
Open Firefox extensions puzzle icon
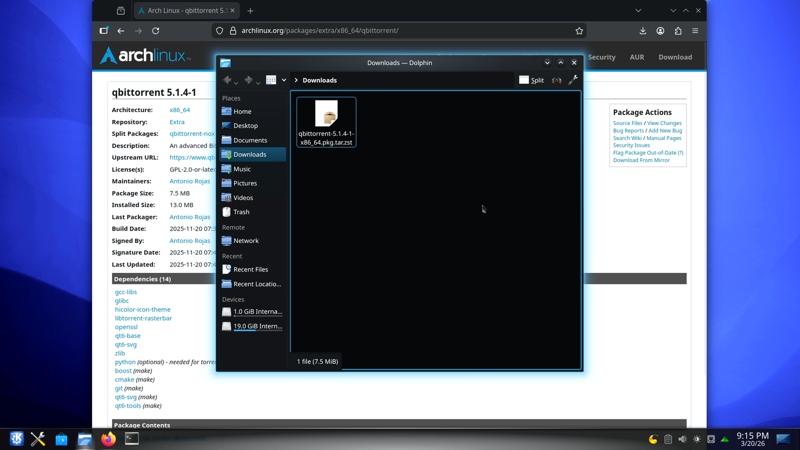point(678,30)
